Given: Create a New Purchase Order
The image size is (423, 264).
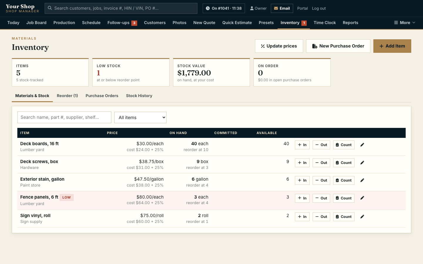Looking at the screenshot, I should (x=338, y=46).
